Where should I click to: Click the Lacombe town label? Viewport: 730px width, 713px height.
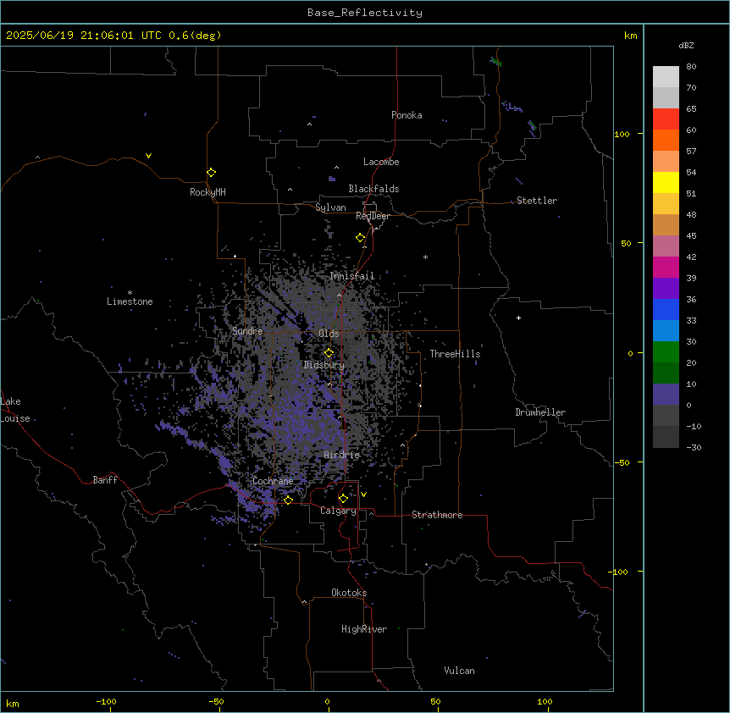381,162
